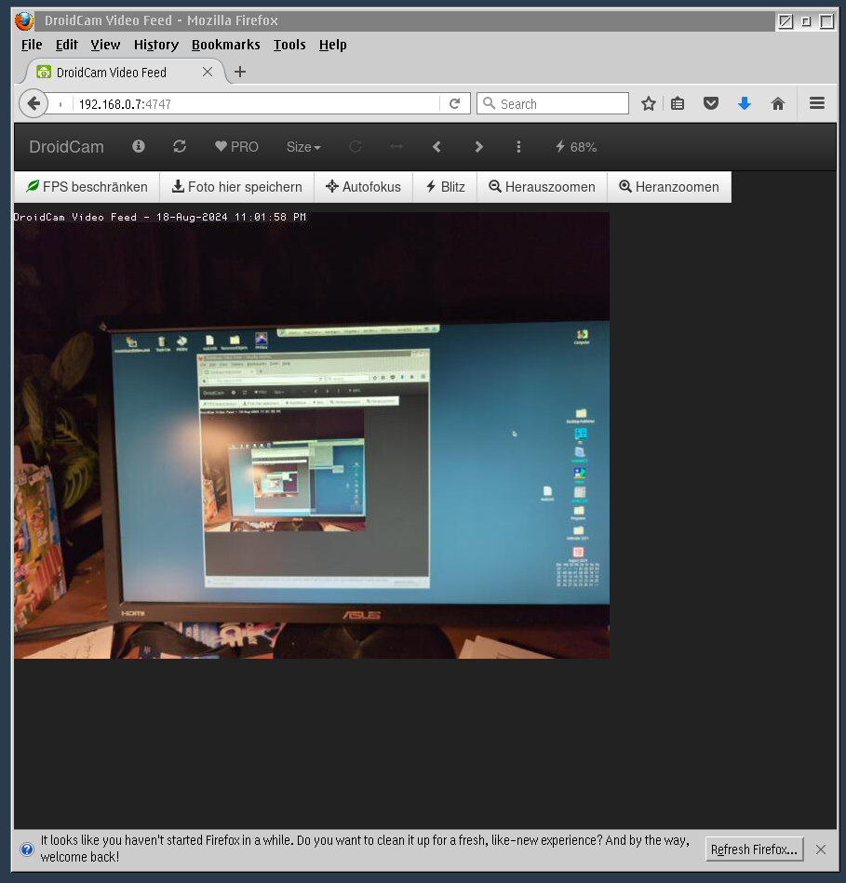Open the History menu

pos(156,45)
